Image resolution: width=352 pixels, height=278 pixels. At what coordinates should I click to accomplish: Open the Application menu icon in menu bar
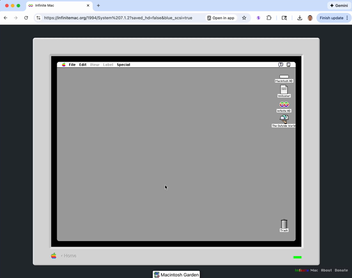(288, 64)
